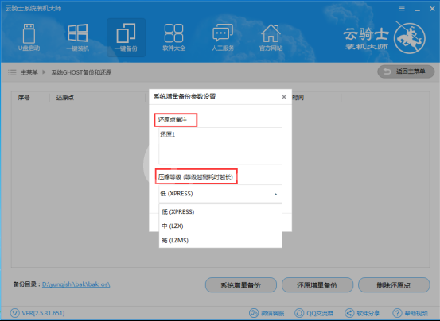Close the 系统增量备份参数设置 dialog

[x=284, y=97]
